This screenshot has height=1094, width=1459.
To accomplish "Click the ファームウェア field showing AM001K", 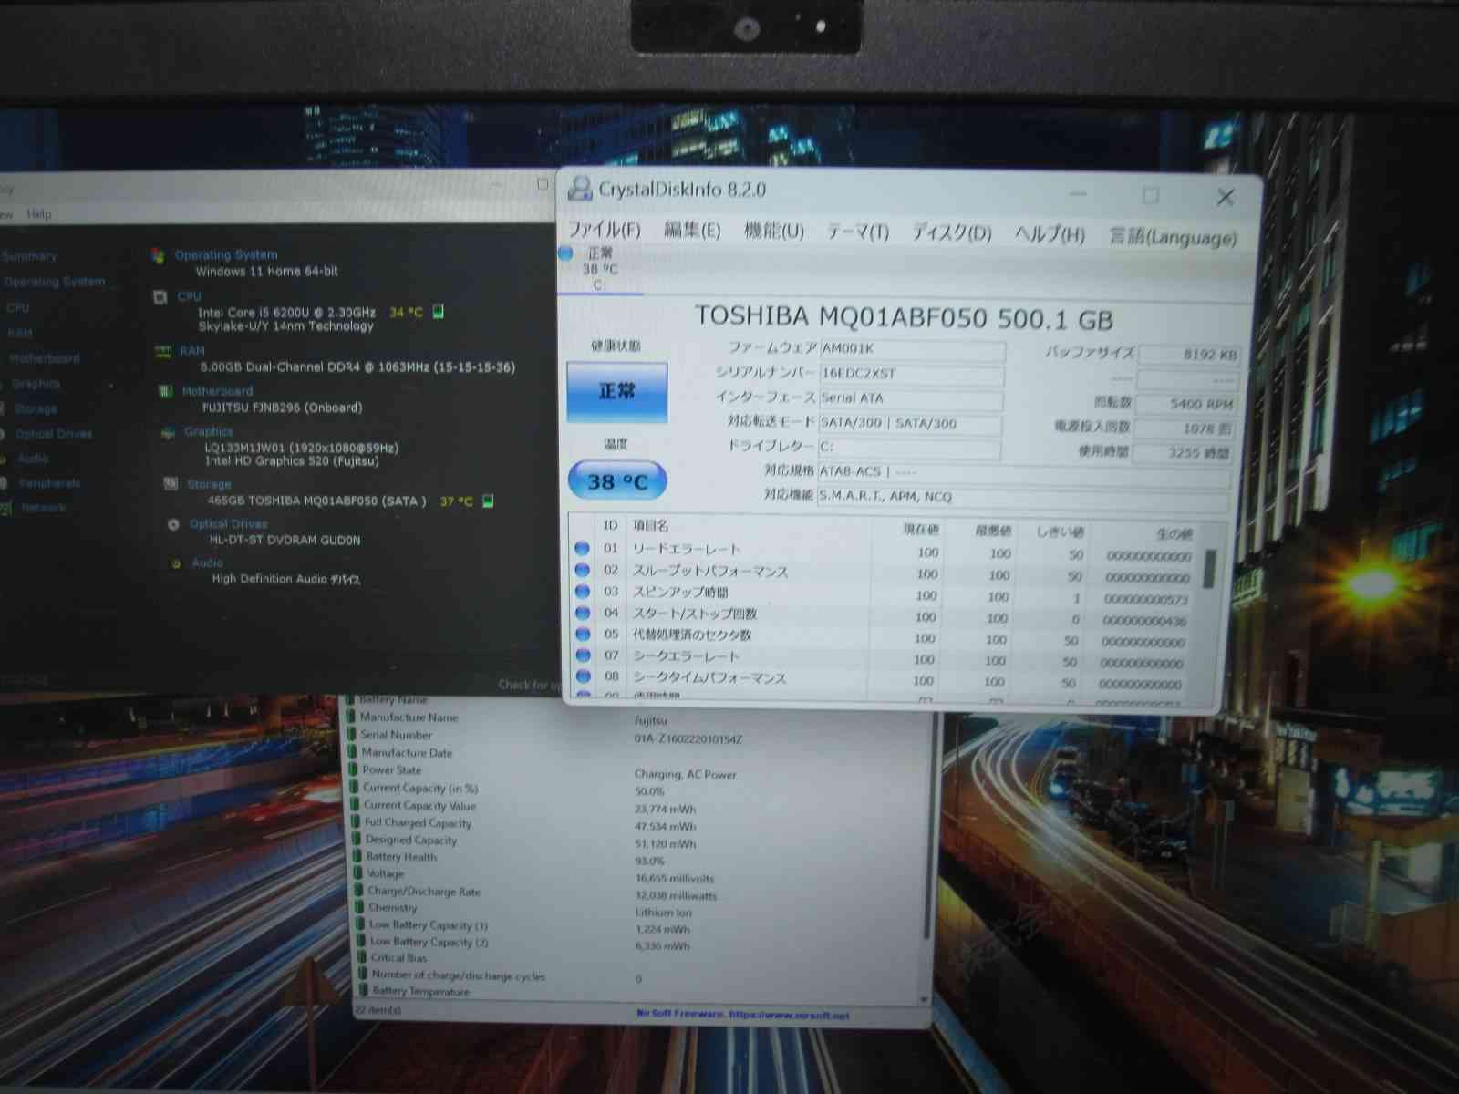I will (x=911, y=349).
